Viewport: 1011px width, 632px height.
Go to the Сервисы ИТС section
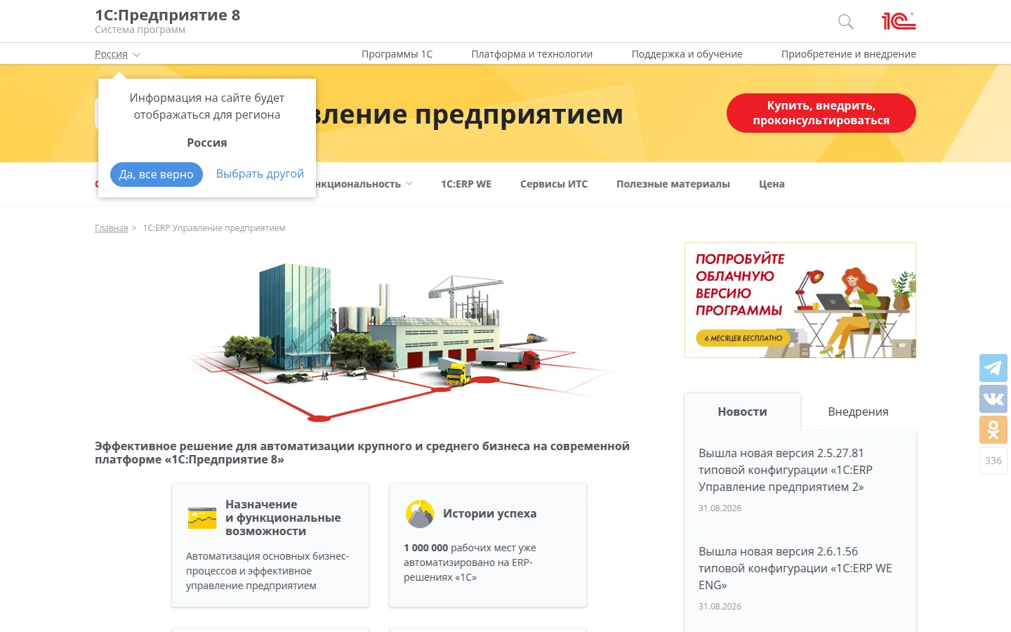(x=554, y=184)
